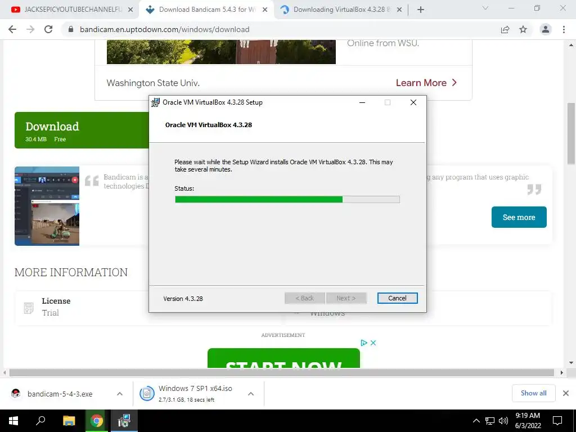Close the downloads bar
The image size is (576, 432).
pos(566,393)
